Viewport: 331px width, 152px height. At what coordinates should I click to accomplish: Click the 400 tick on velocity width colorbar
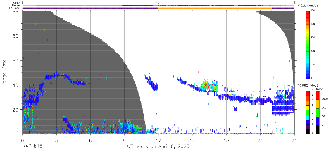tap(313, 24)
